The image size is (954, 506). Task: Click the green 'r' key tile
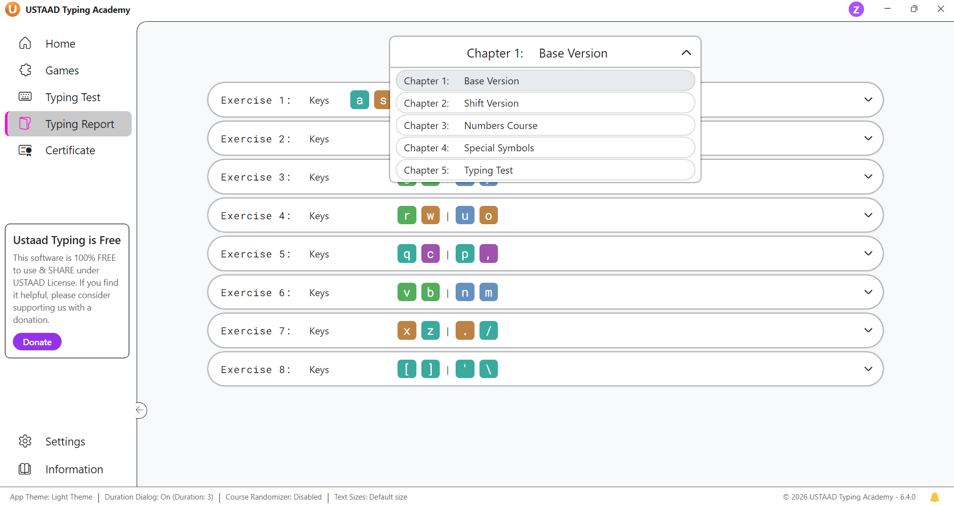[x=406, y=215]
